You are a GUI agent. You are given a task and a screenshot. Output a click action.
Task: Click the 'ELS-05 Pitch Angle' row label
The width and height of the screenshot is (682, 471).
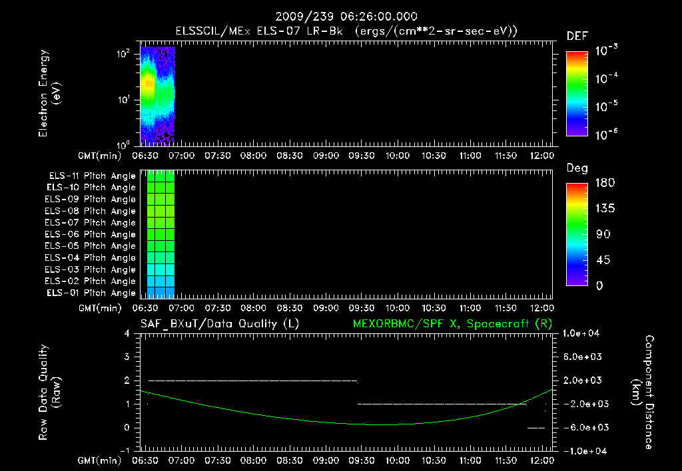[x=91, y=246]
